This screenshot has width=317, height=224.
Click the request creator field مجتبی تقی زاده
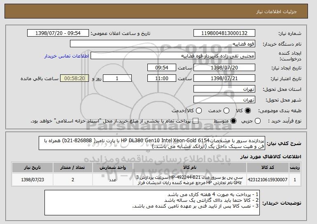pos(173,56)
